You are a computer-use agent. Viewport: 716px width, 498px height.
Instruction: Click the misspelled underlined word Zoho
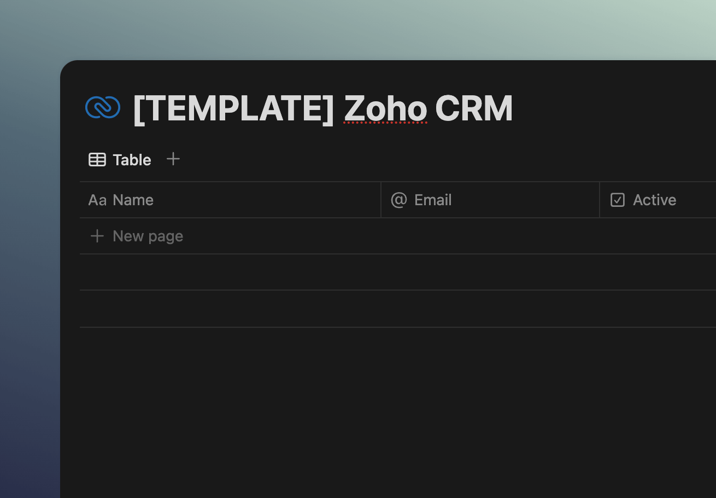pyautogui.click(x=385, y=108)
